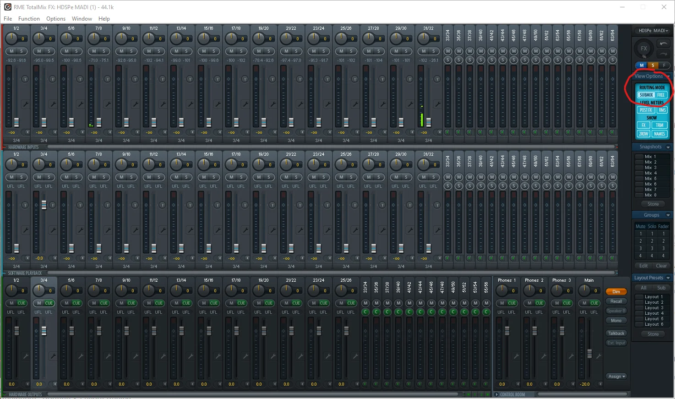The width and height of the screenshot is (675, 399).
Task: Open the wrench settings of the Main output
Action: tap(599, 356)
